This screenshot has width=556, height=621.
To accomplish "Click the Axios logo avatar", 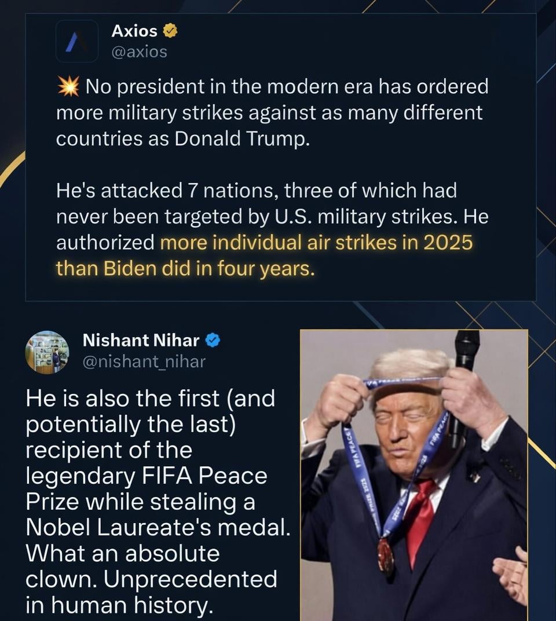I will click(77, 41).
